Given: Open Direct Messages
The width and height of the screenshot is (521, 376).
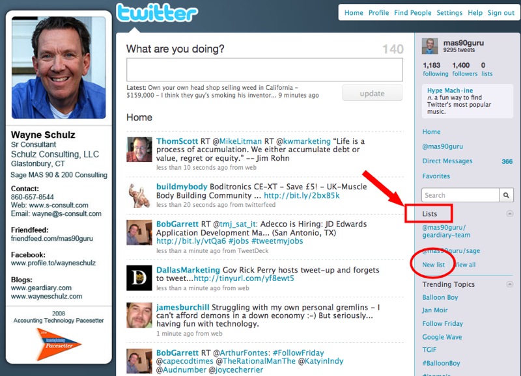Looking at the screenshot, I should 447,161.
